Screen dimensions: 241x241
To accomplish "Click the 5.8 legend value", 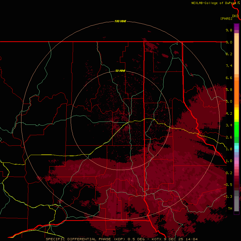I will (229, 90).
